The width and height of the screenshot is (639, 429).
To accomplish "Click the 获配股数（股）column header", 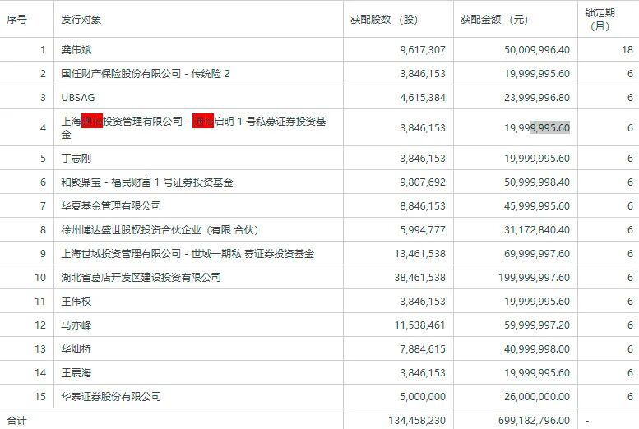I will tap(384, 20).
